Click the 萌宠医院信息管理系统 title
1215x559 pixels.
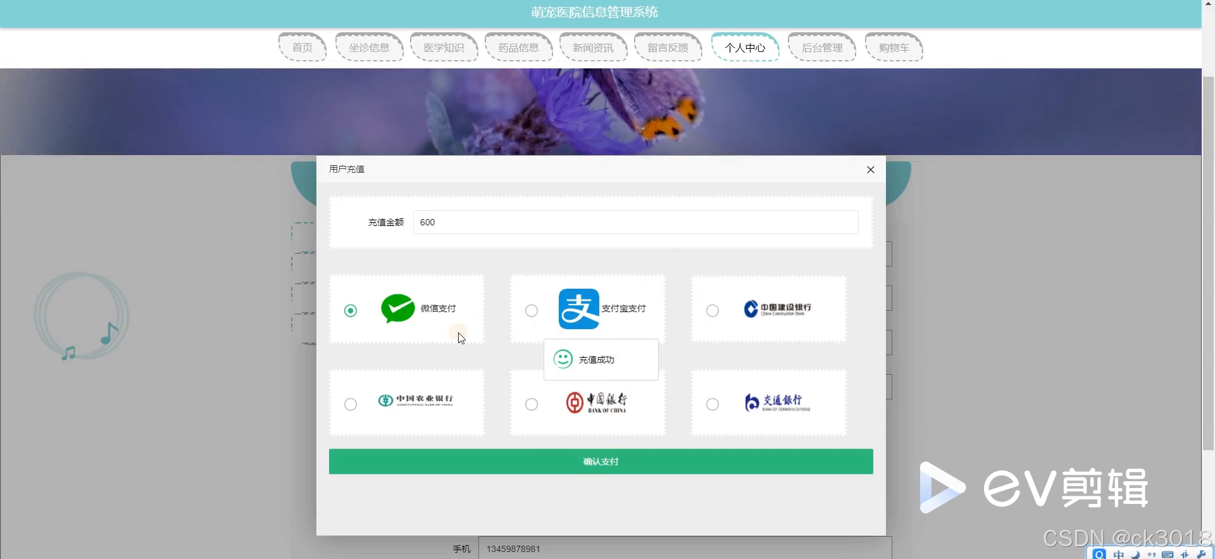pyautogui.click(x=595, y=12)
